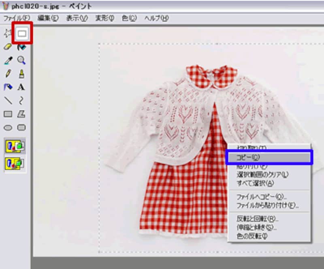Choose the Fill bucket tool
This screenshot has width=324, height=269.
click(x=21, y=47)
